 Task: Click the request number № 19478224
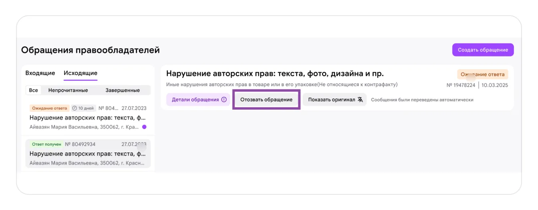[461, 85]
